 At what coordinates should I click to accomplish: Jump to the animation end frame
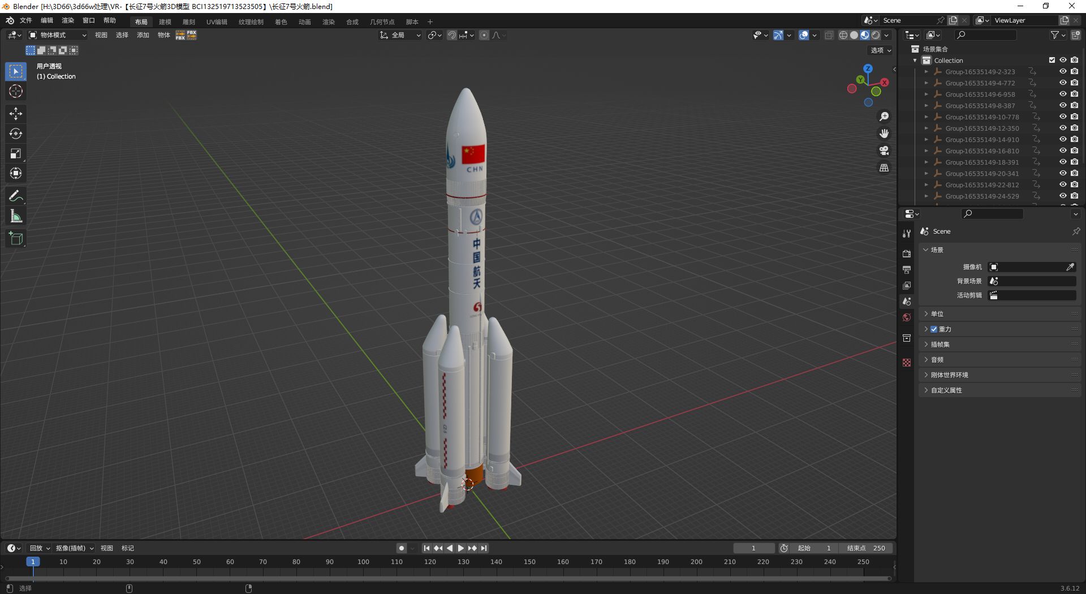[x=484, y=548]
